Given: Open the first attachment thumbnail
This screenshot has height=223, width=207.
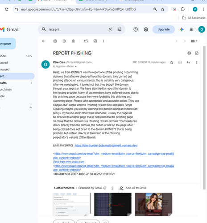Looking at the screenshot, I should tap(71, 204).
